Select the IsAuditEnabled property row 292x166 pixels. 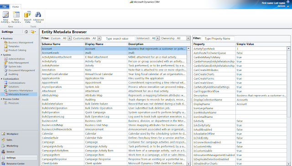240,130
